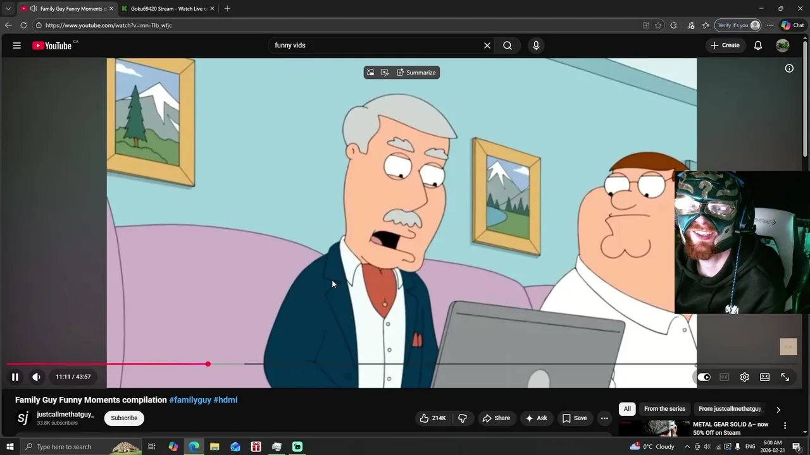The image size is (810, 455).
Task: Open Copilot Chat sidebar
Action: pos(792,25)
